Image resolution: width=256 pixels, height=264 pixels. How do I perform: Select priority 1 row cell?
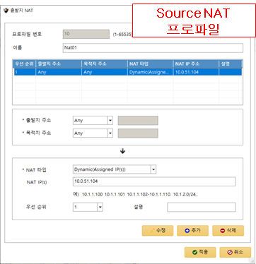24,72
